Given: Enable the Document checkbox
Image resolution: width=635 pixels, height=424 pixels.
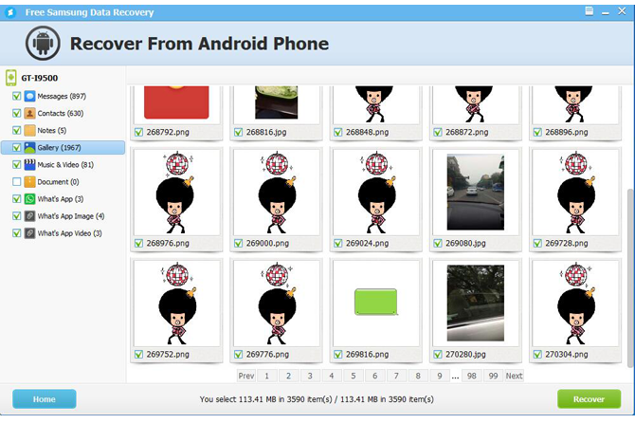Looking at the screenshot, I should [x=16, y=181].
